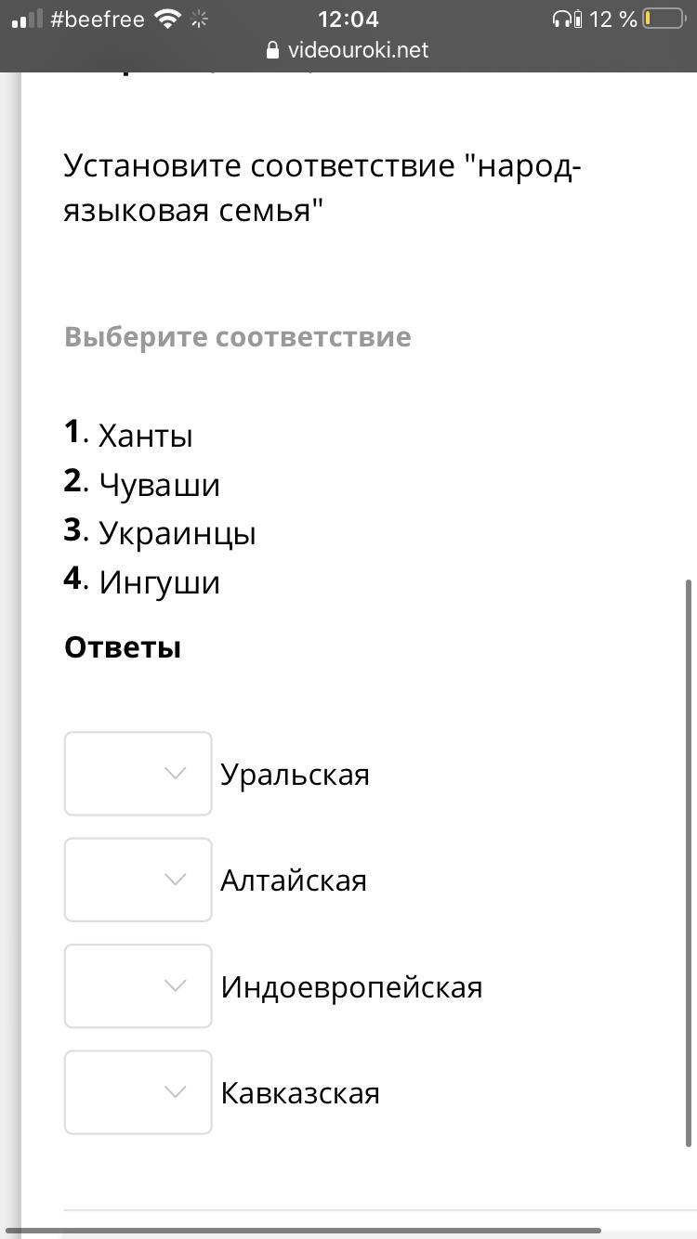Image resolution: width=697 pixels, height=1239 pixels.
Task: Open the dropdown next to Уральская
Action: pos(138,774)
